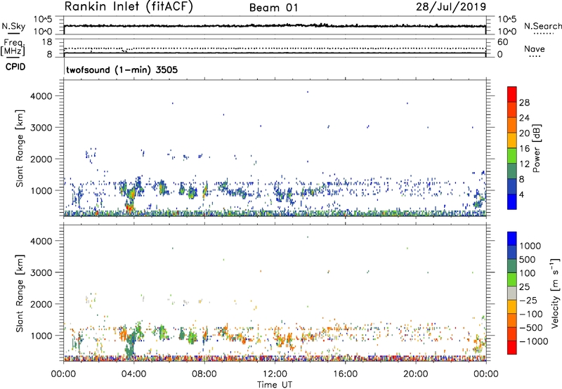562x389 pixels.
Task: Click the 'N.Search' legend label
Action: click(542, 26)
